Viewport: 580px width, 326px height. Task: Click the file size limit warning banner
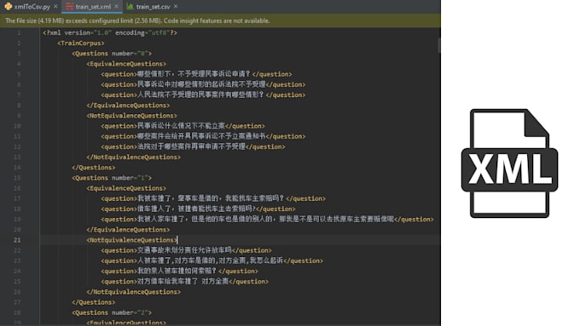coord(220,20)
